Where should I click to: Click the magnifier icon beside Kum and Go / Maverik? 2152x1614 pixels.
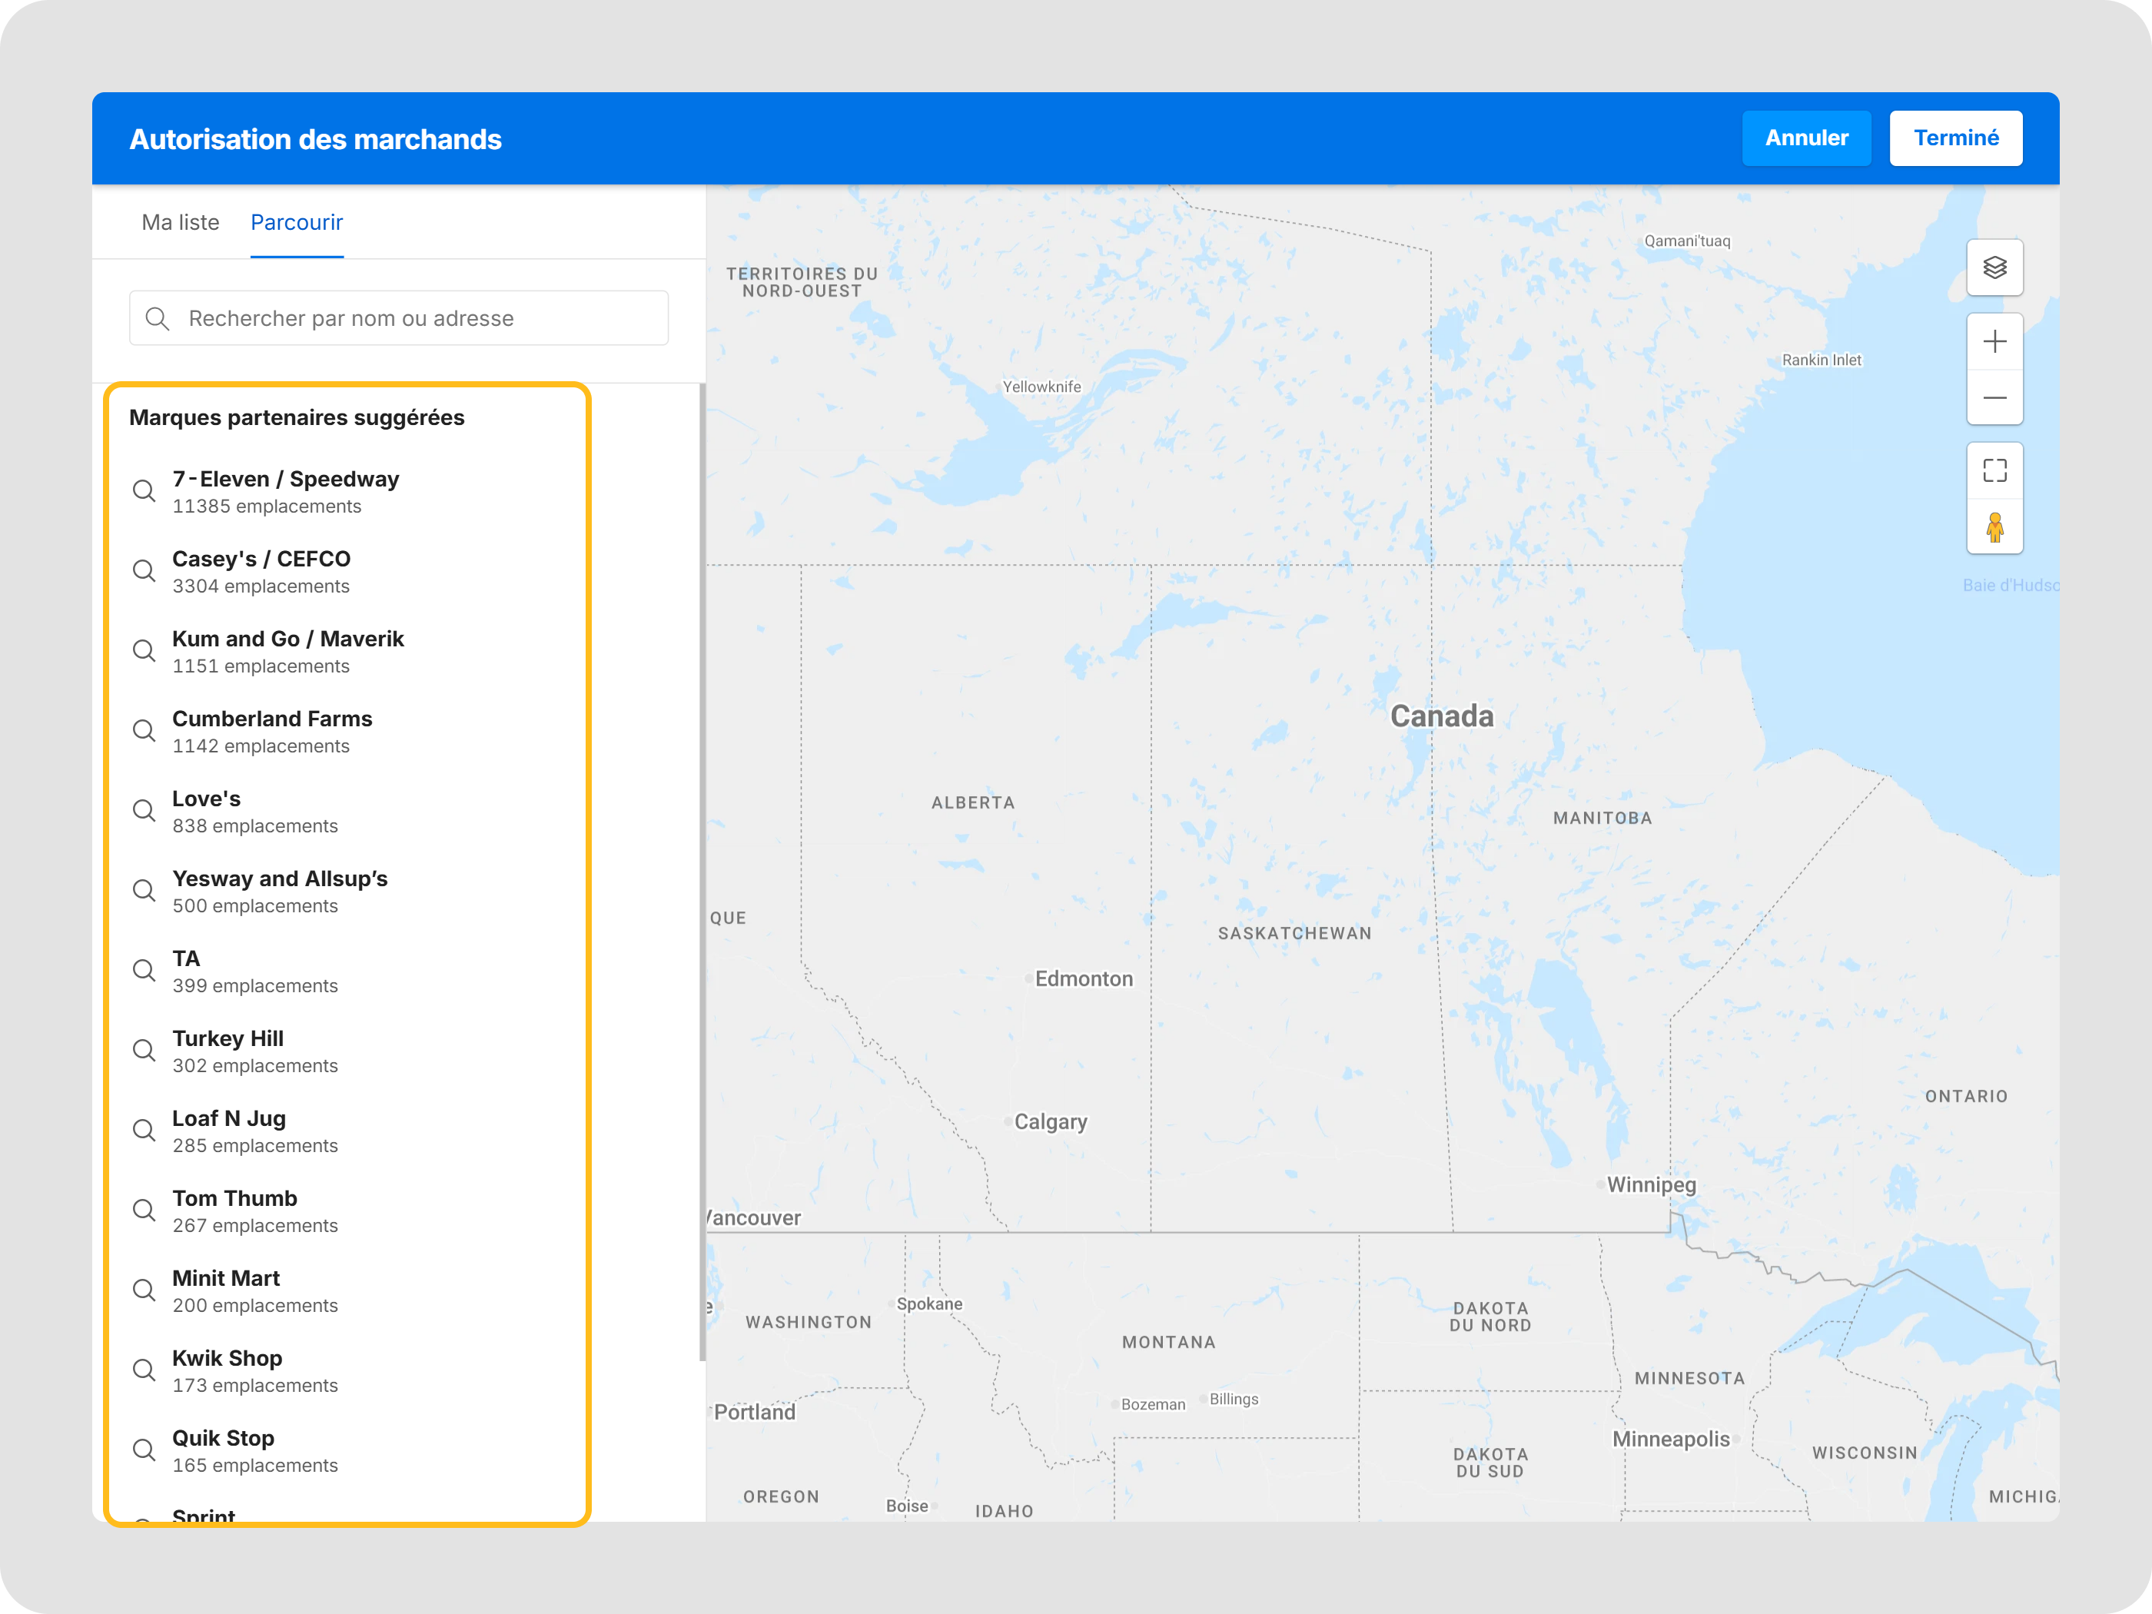[144, 651]
